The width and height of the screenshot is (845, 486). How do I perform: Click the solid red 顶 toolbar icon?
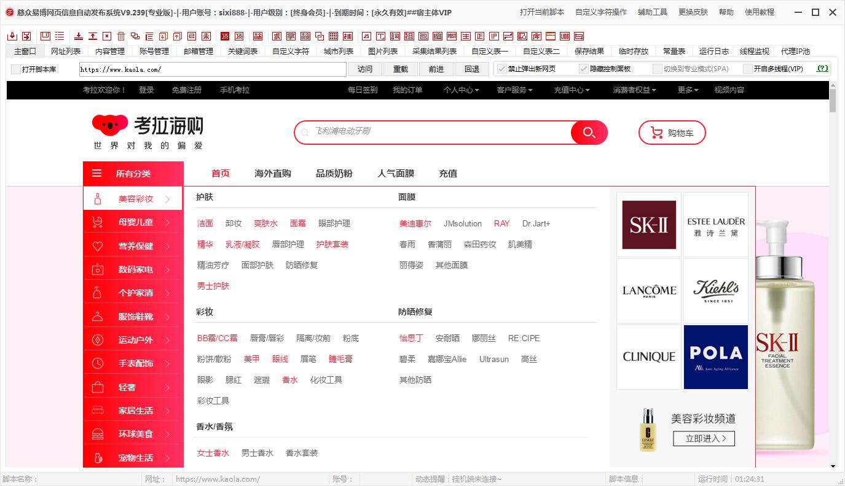(x=225, y=36)
